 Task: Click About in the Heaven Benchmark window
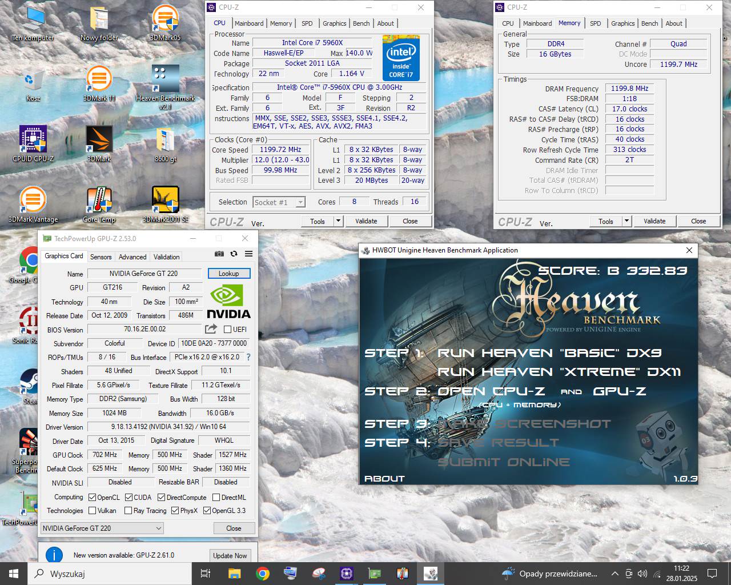point(384,479)
